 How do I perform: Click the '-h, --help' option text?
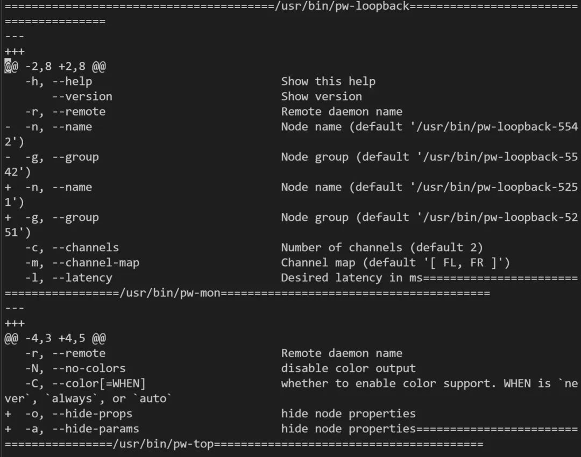[59, 82]
